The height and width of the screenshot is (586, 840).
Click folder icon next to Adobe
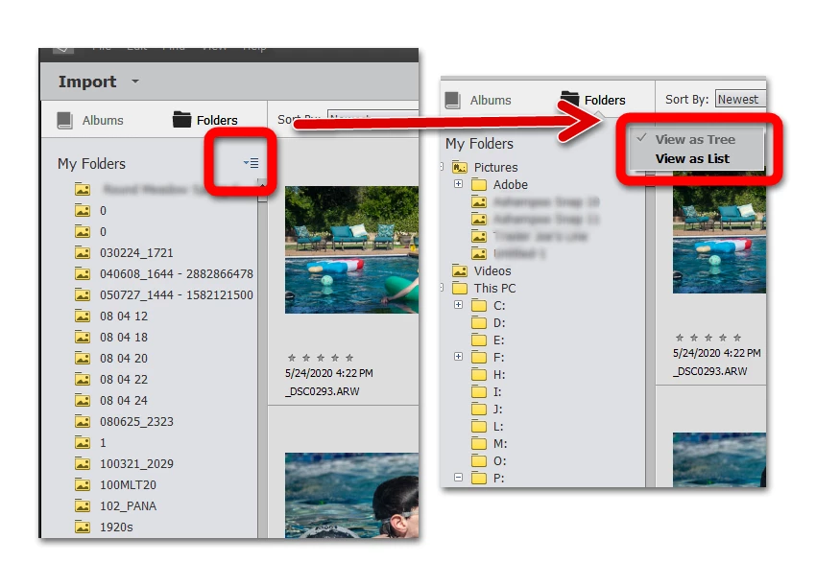pyautogui.click(x=479, y=185)
